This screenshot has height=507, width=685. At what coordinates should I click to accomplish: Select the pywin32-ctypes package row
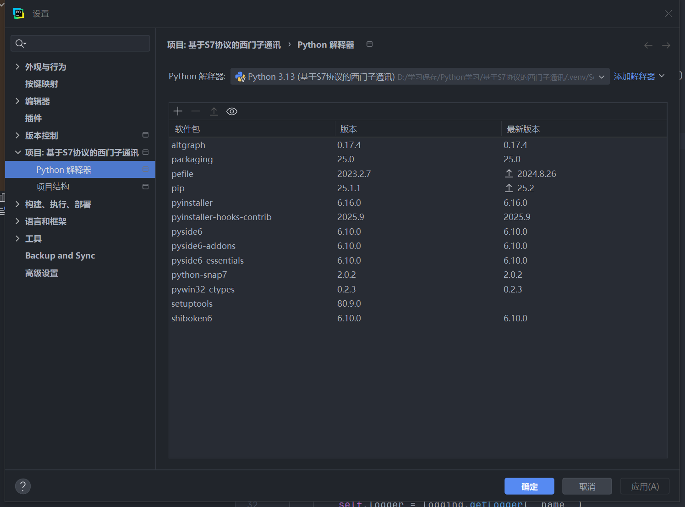(418, 289)
